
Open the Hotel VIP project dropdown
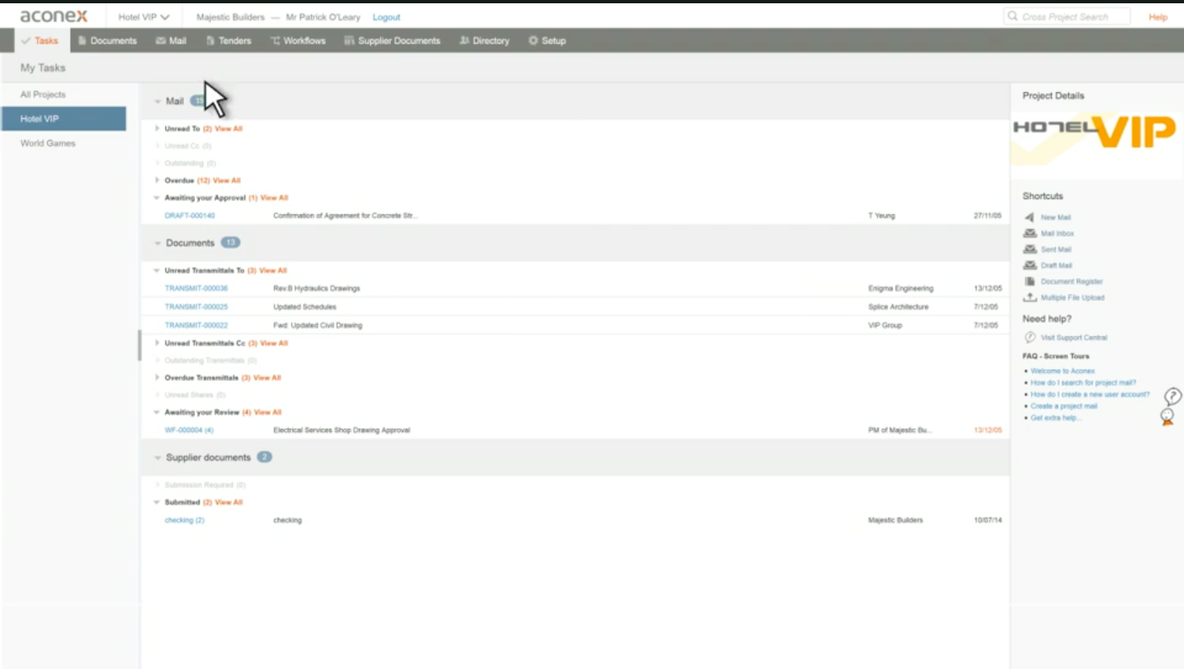click(x=144, y=16)
